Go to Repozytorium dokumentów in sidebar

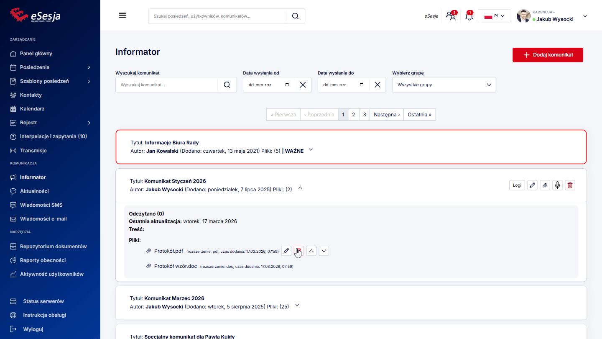tap(53, 247)
